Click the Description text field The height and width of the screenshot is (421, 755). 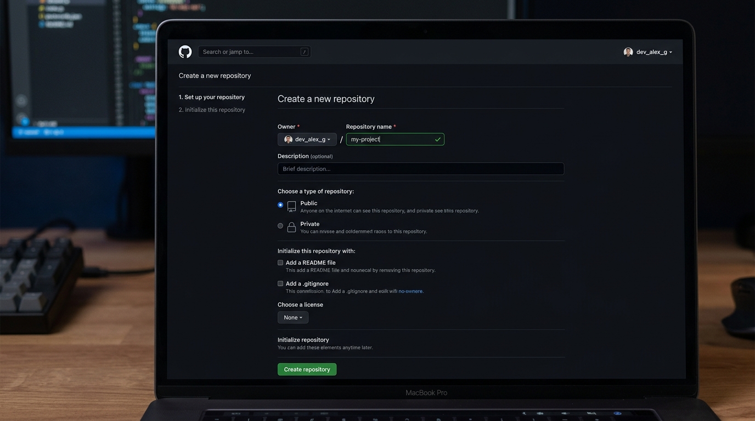pos(421,169)
